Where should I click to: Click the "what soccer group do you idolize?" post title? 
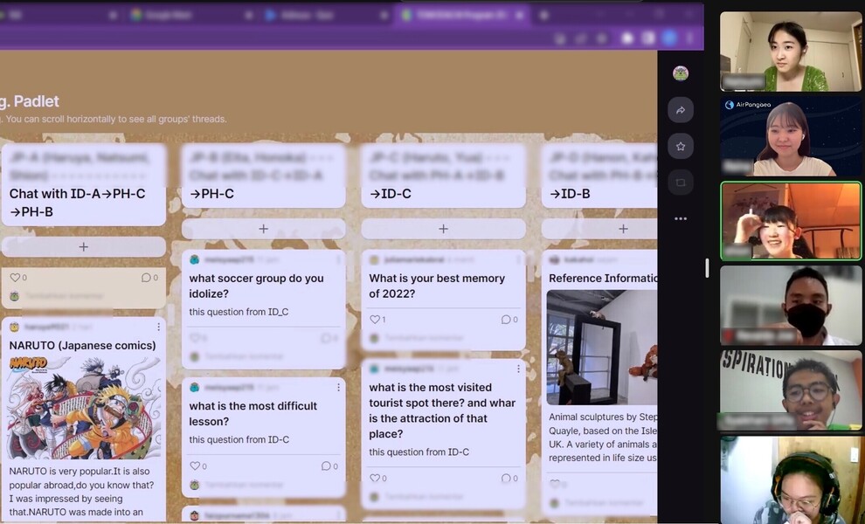point(257,286)
